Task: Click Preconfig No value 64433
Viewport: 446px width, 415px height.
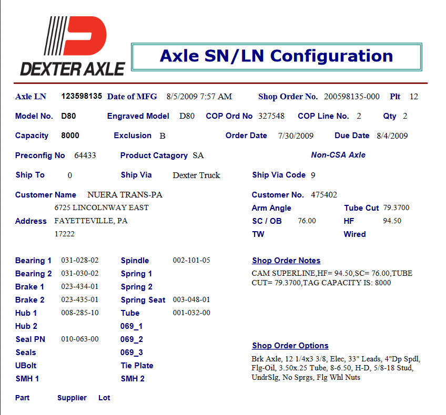Action: coord(85,155)
